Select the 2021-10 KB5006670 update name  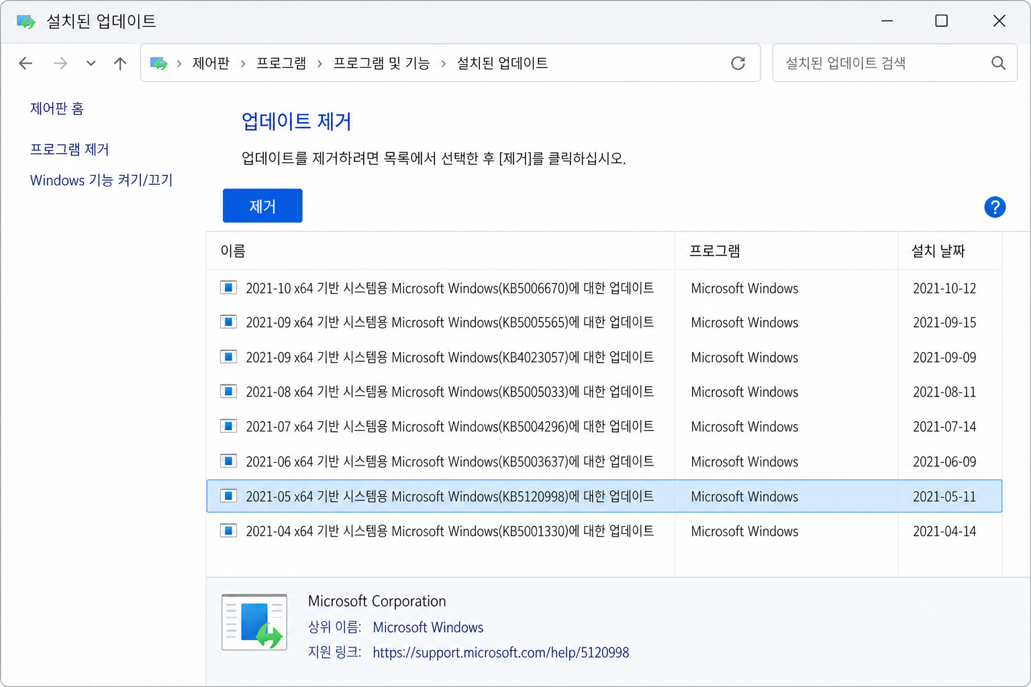coord(450,288)
